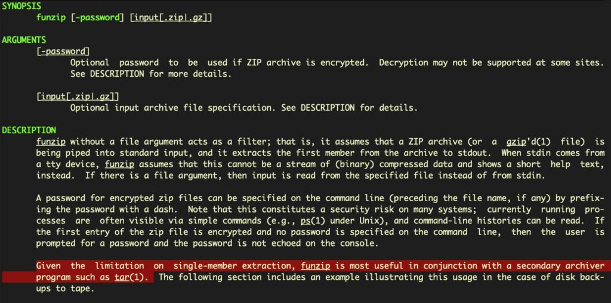Click the [-password] entry under ARGUMENTS
Image resolution: width=611 pixels, height=303 pixels.
(x=63, y=52)
